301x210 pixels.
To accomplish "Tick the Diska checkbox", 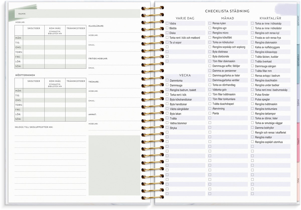I will coord(167,33).
